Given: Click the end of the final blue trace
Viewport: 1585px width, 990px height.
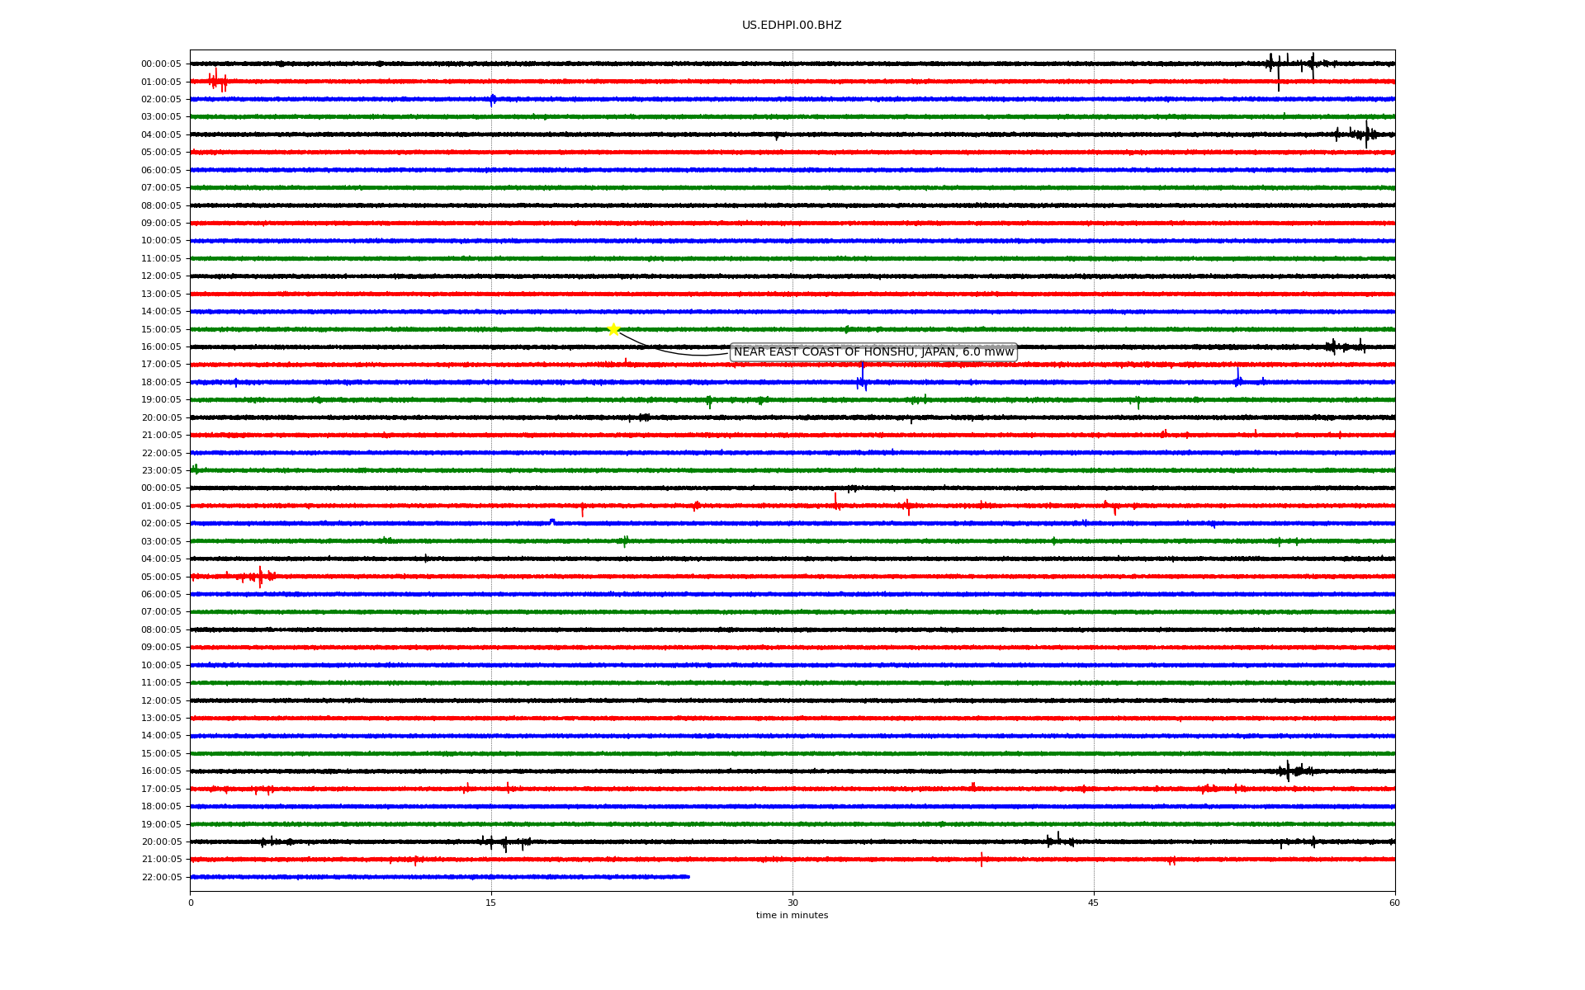Looking at the screenshot, I should [688, 877].
